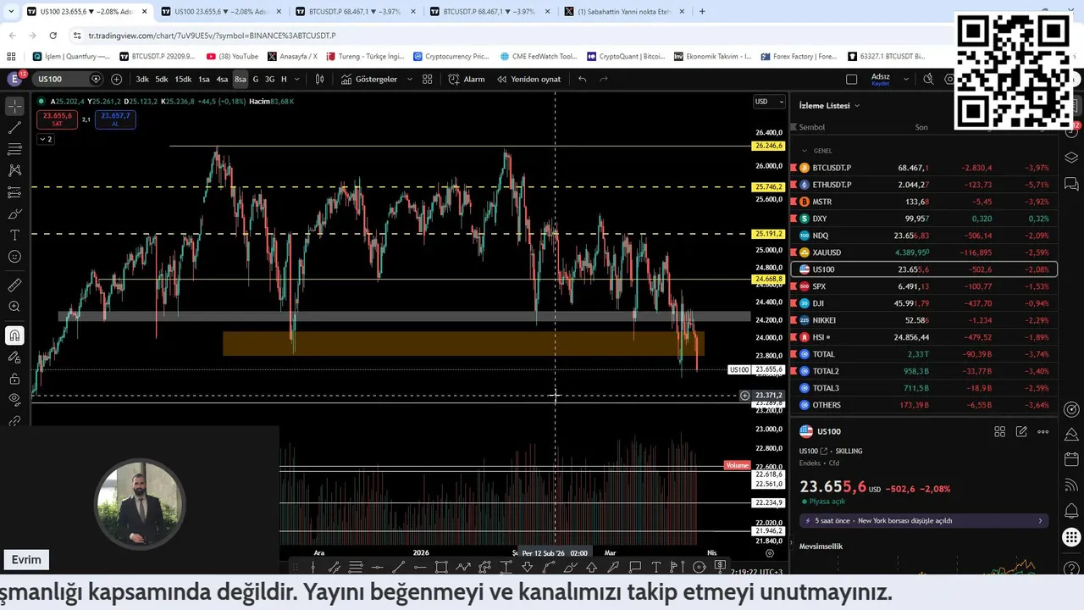Image resolution: width=1084 pixels, height=610 pixels.
Task: Select the trend line drawing tool
Action: (14, 128)
